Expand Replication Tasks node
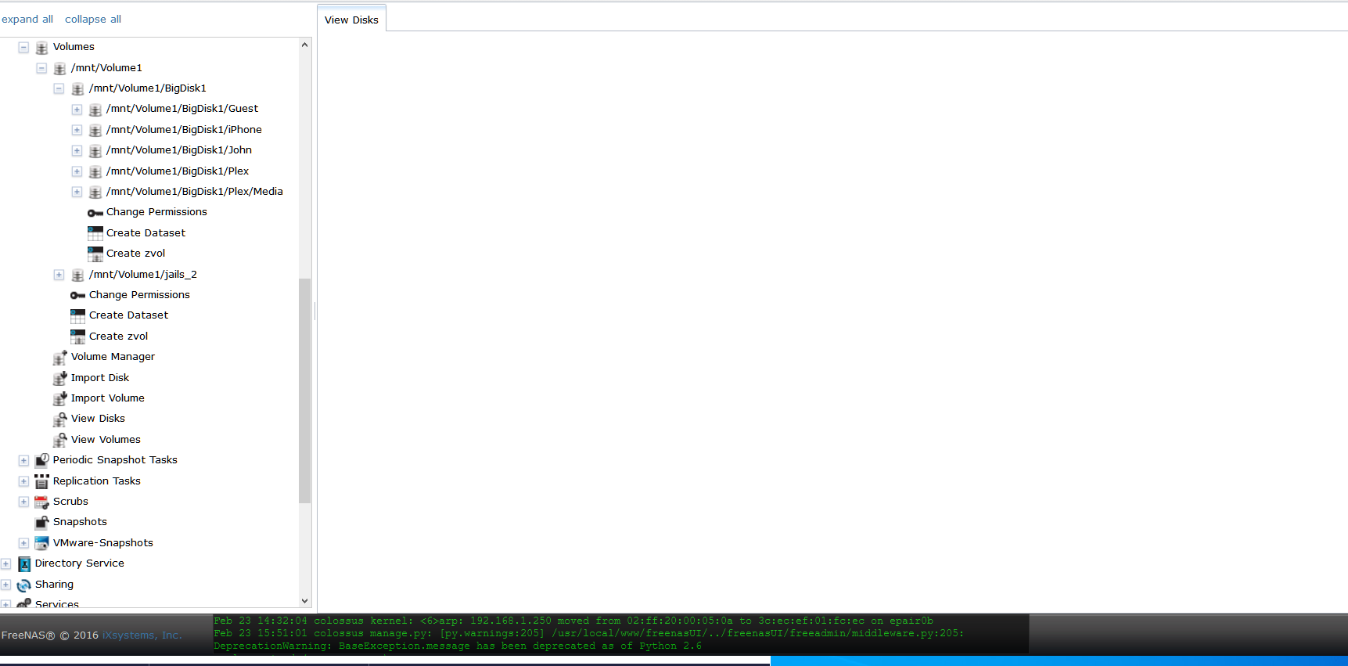The width and height of the screenshot is (1348, 666). (23, 481)
